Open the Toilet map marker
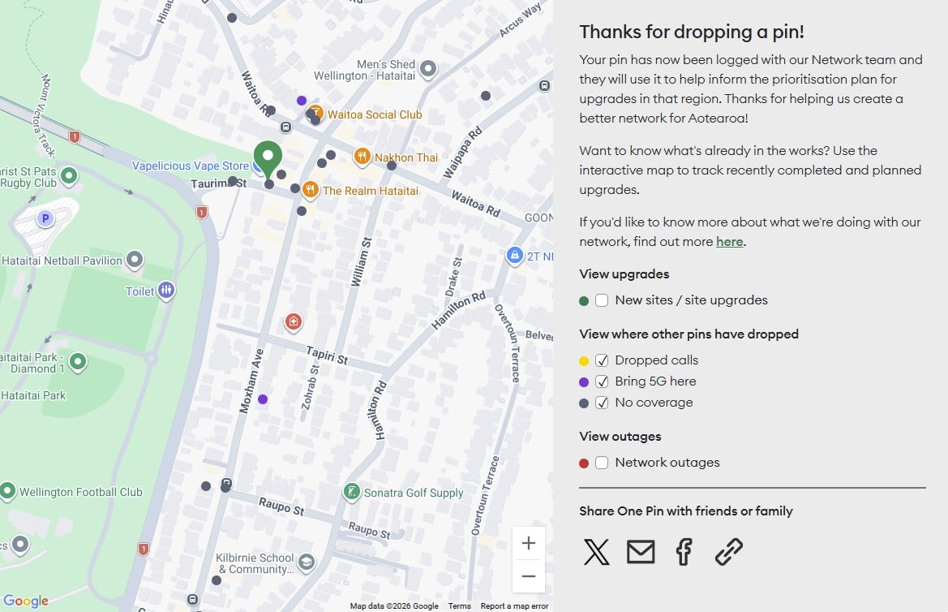The width and height of the screenshot is (948, 612). pyautogui.click(x=166, y=291)
